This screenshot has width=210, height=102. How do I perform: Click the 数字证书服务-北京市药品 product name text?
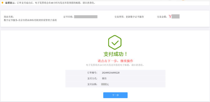click(x=30, y=20)
